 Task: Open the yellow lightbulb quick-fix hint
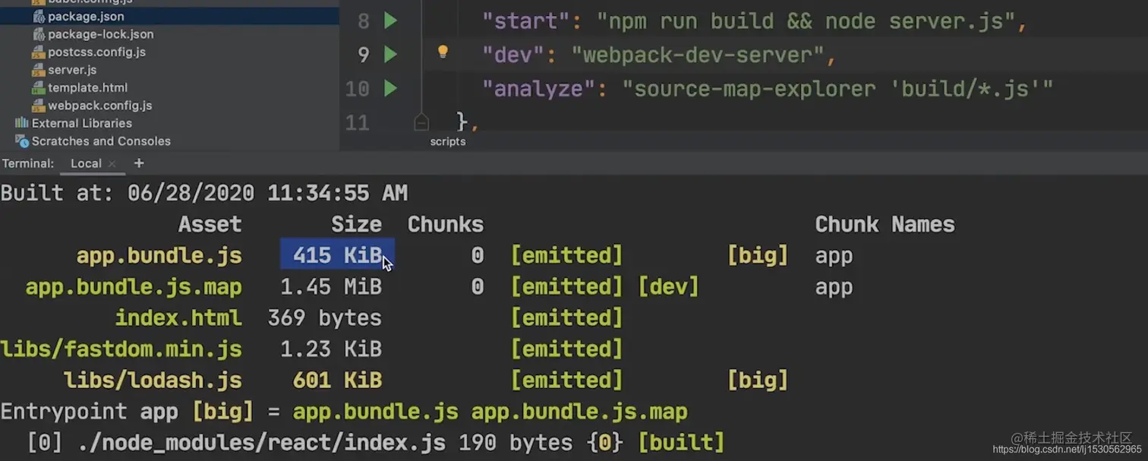(443, 52)
